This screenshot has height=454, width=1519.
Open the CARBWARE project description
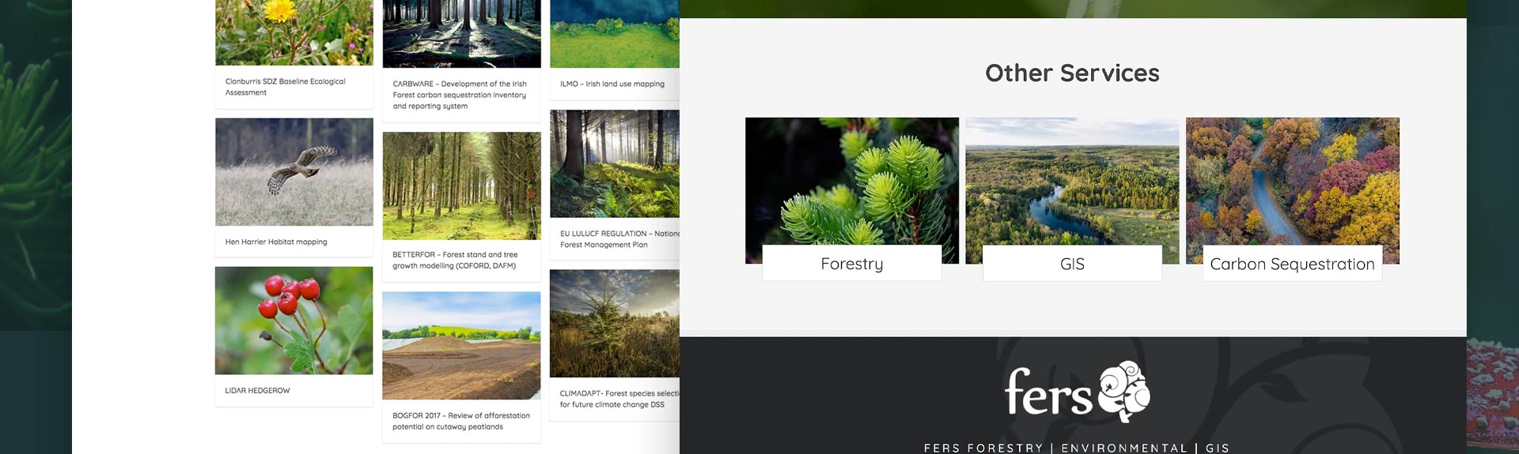click(x=460, y=95)
